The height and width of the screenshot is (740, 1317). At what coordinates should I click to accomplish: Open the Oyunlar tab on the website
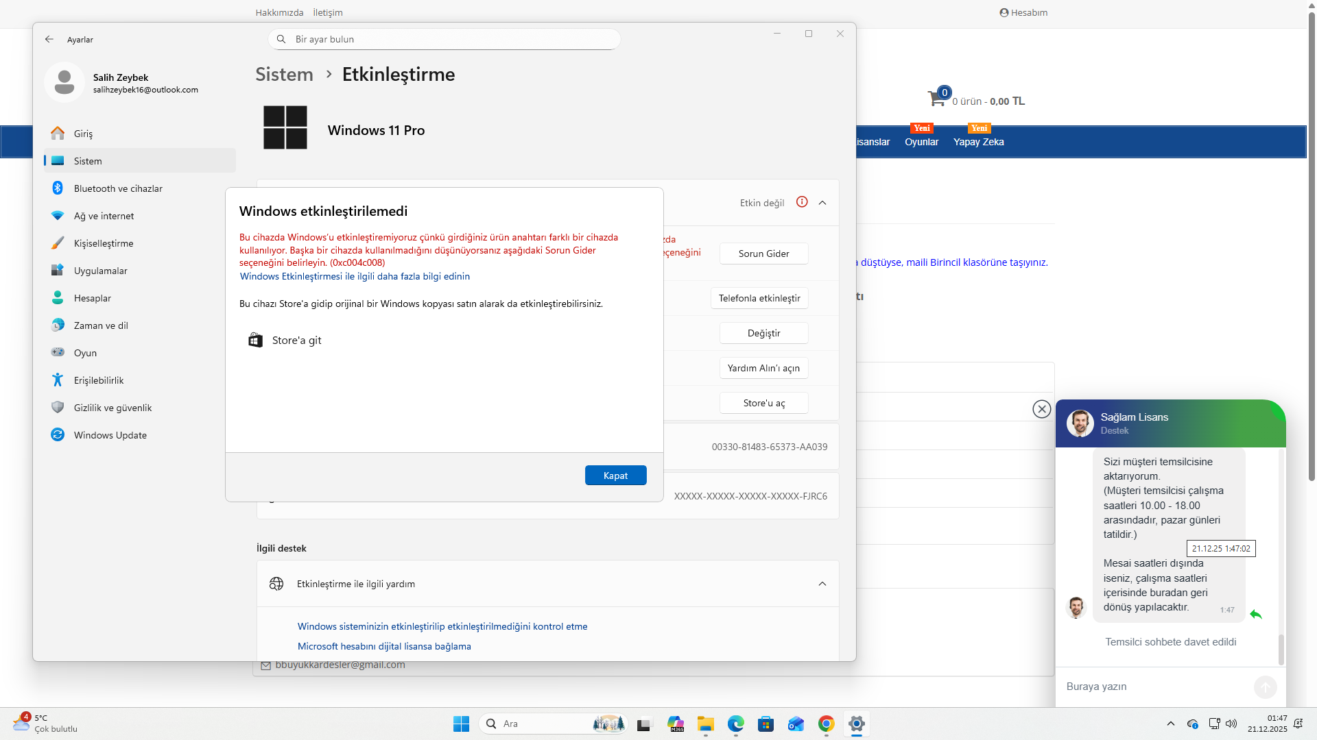coord(921,142)
